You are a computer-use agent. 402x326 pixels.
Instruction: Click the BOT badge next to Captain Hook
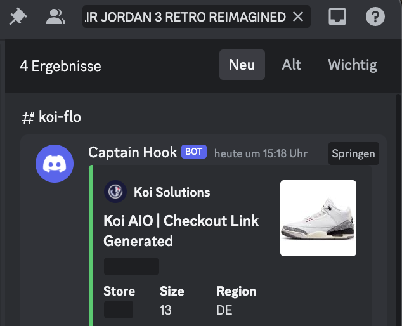coord(194,152)
